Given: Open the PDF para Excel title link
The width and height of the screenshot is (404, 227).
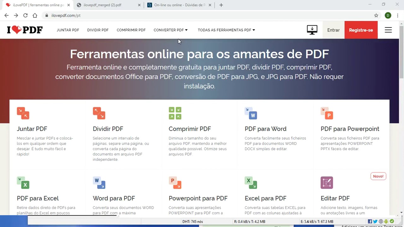Looking at the screenshot, I should [x=38, y=198].
